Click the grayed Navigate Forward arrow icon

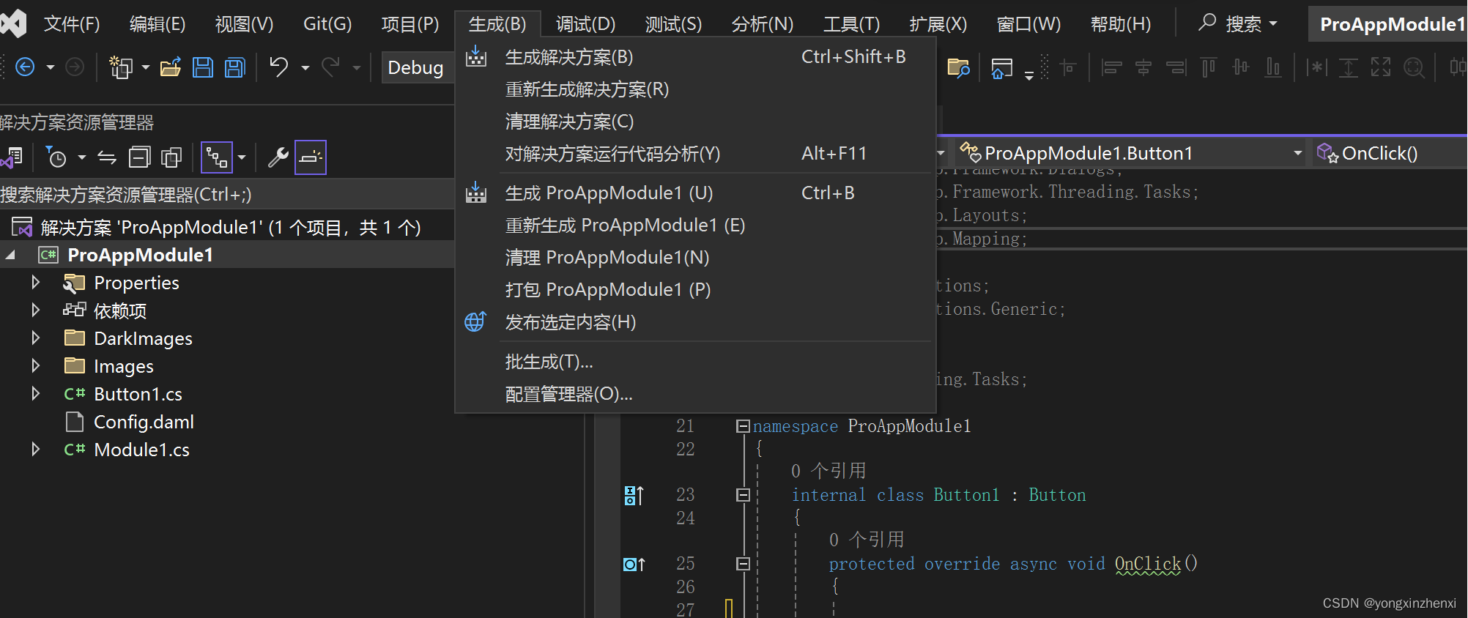75,67
